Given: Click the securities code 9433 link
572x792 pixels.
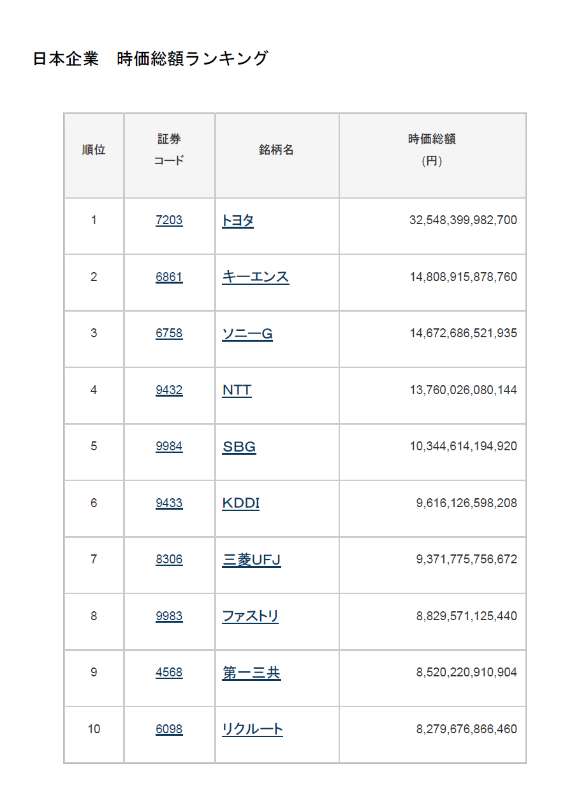Looking at the screenshot, I should pyautogui.click(x=169, y=503).
